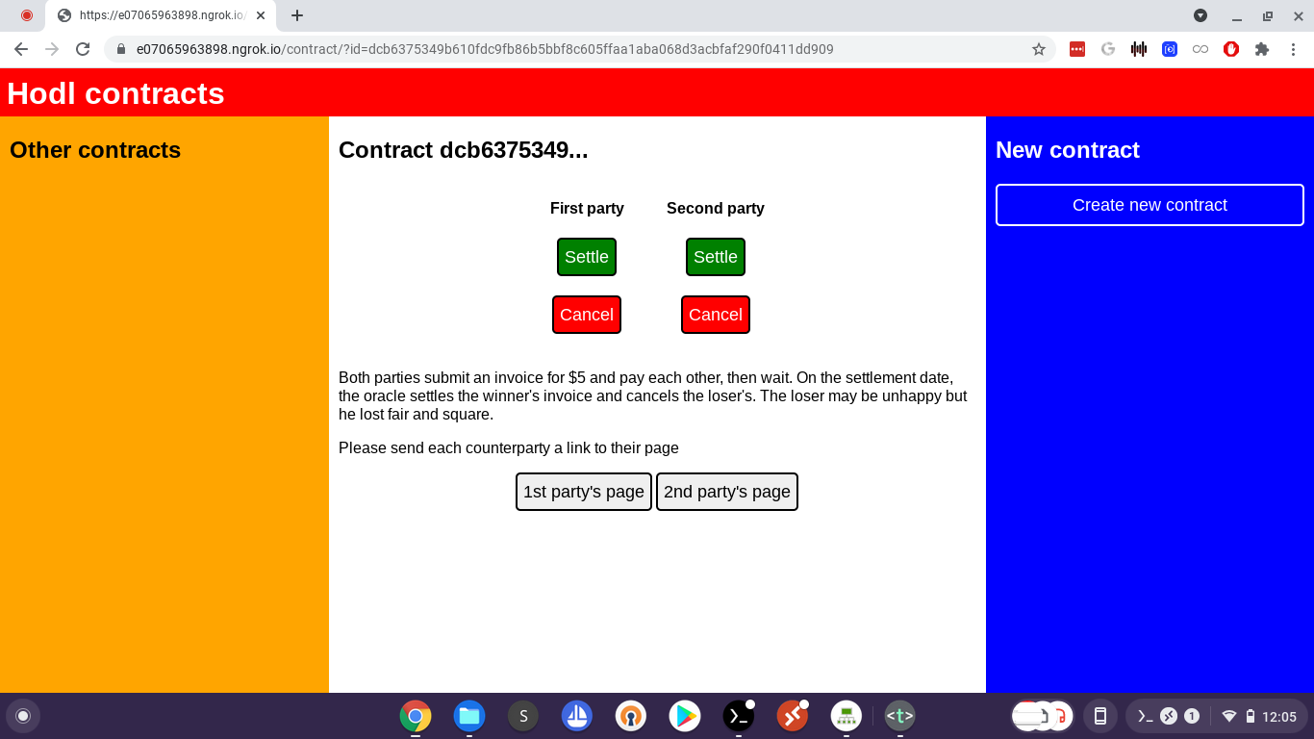1314x739 pixels.
Task: Open Google Play Store from the shelf
Action: (x=685, y=716)
